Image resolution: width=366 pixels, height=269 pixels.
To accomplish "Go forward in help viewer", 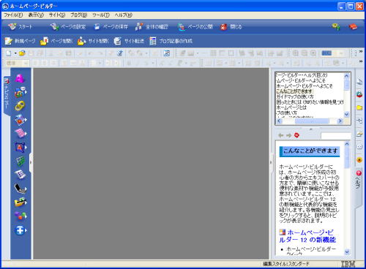I will tap(289, 135).
